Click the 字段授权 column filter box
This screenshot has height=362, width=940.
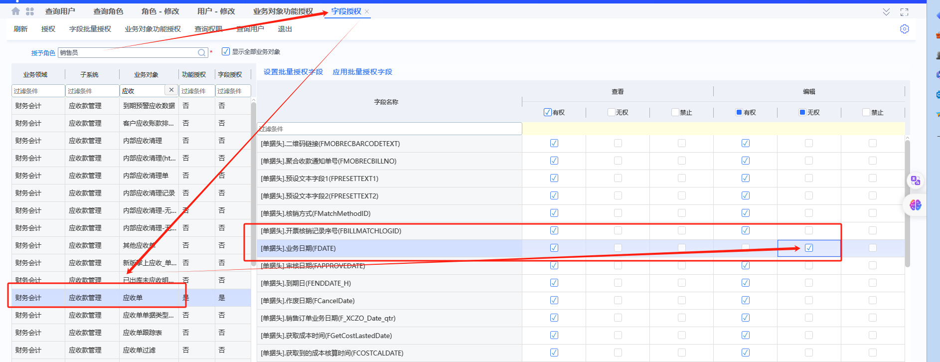(x=233, y=91)
